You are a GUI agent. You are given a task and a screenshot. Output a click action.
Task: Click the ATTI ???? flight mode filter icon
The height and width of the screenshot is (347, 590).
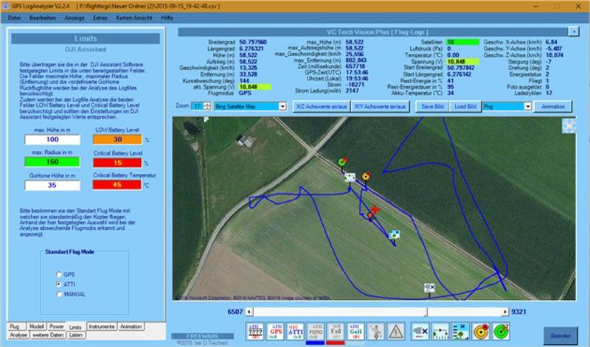(254, 332)
